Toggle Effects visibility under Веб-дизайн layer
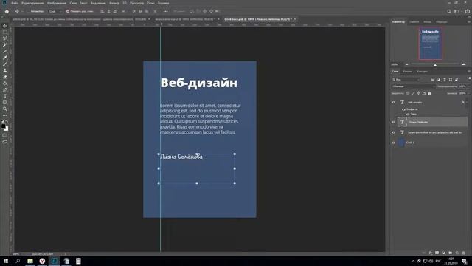 point(403,109)
